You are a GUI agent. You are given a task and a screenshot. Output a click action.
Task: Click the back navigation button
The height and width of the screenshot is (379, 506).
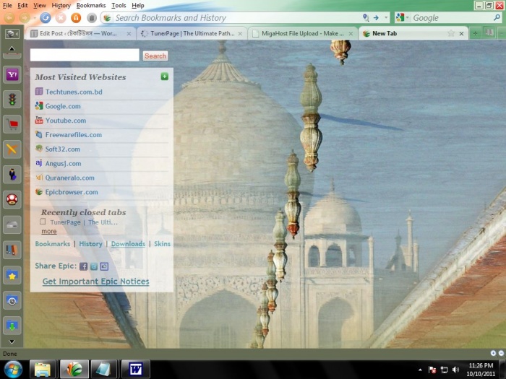pos(9,18)
